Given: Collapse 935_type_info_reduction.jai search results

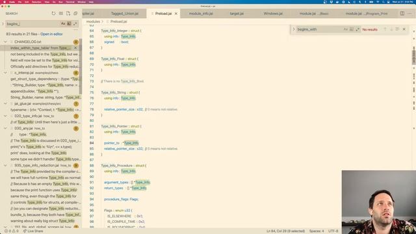Looking at the screenshot, I should 6,165.
